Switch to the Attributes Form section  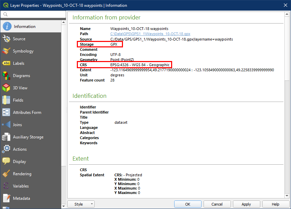[x=27, y=113]
